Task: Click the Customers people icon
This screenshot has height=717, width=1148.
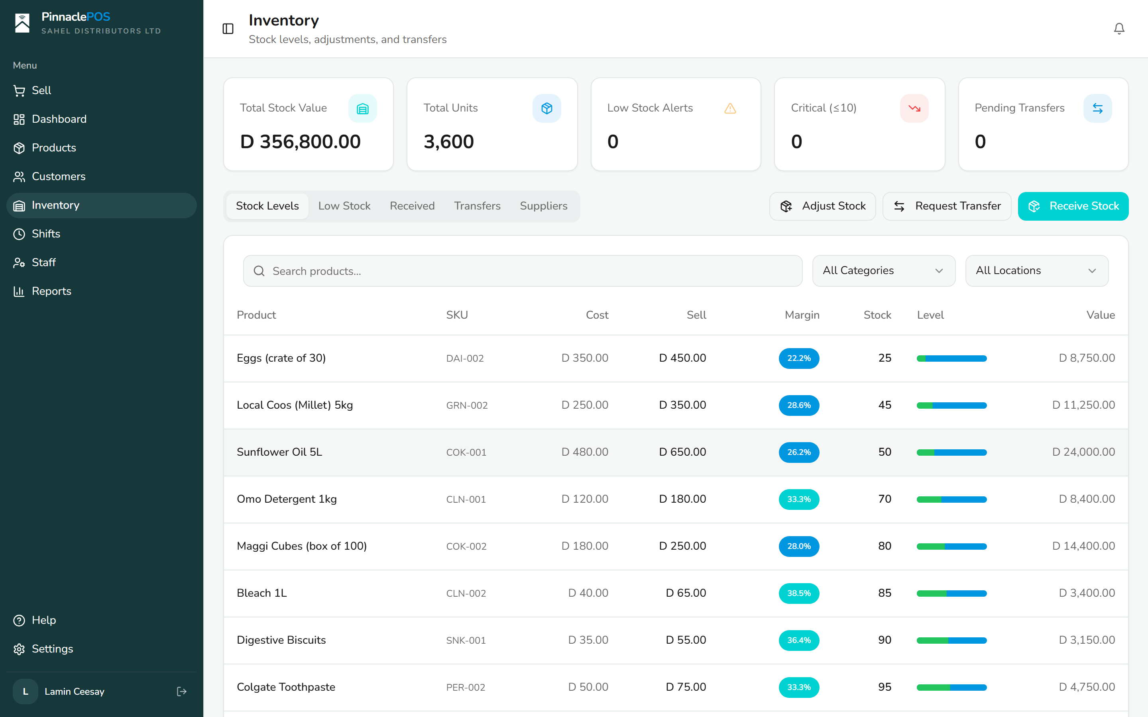Action: pyautogui.click(x=19, y=176)
